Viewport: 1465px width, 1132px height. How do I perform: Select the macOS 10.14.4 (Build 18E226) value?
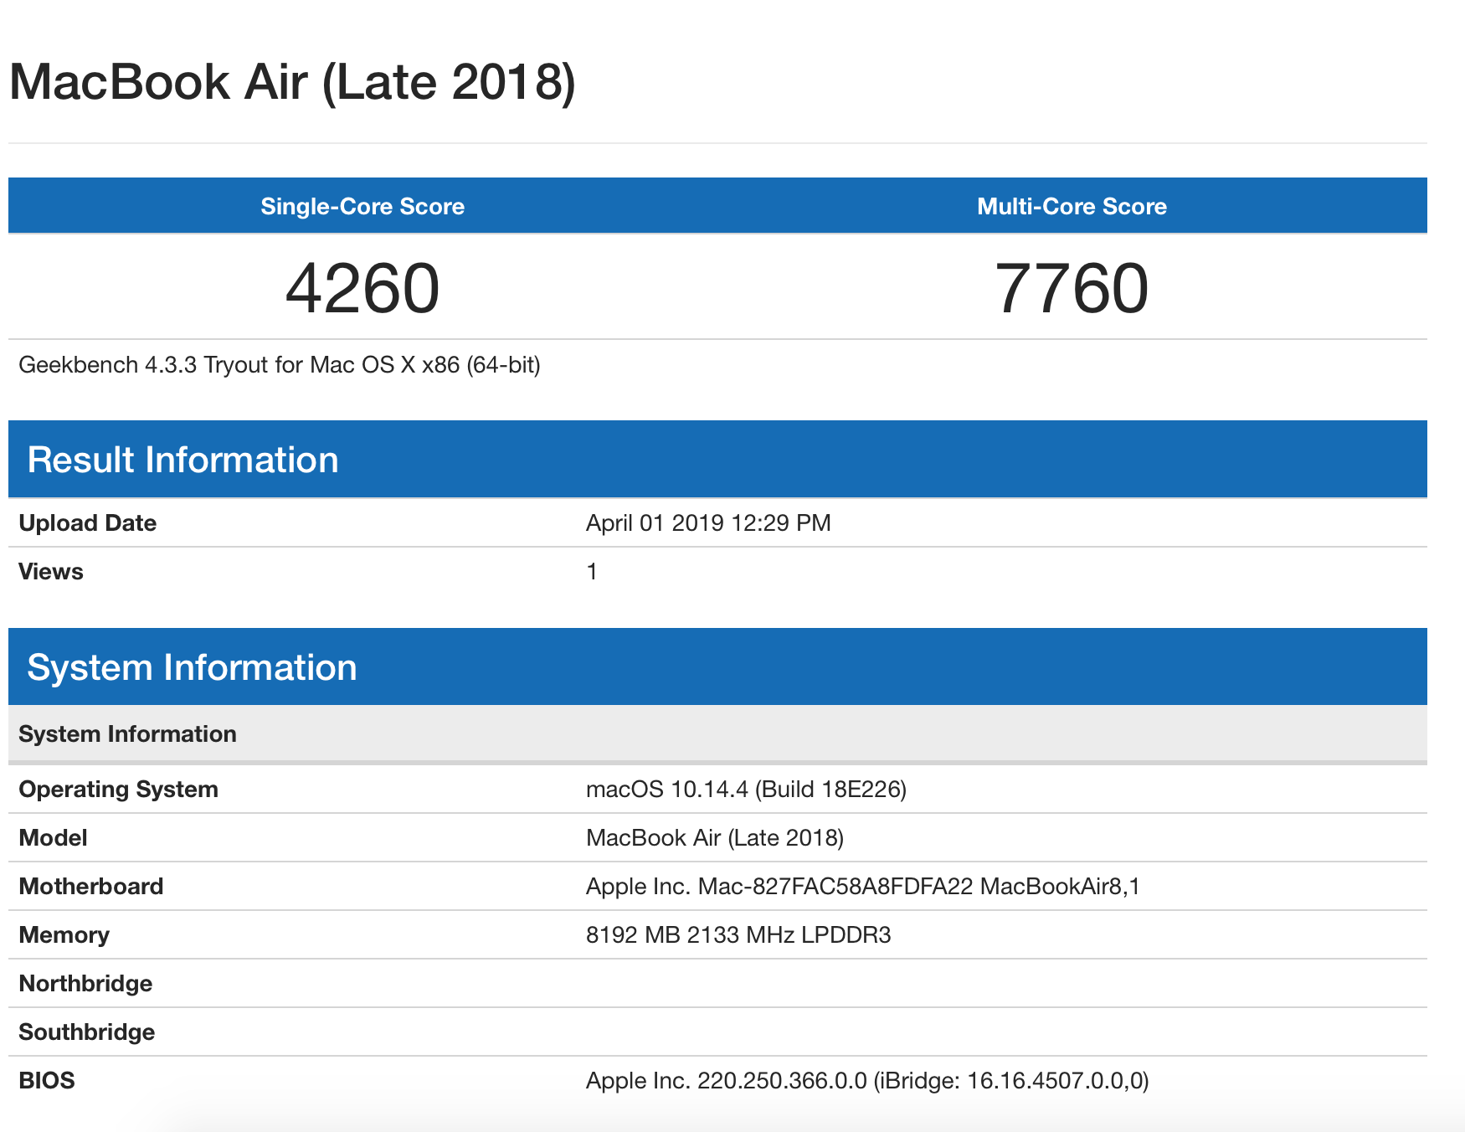click(x=746, y=790)
